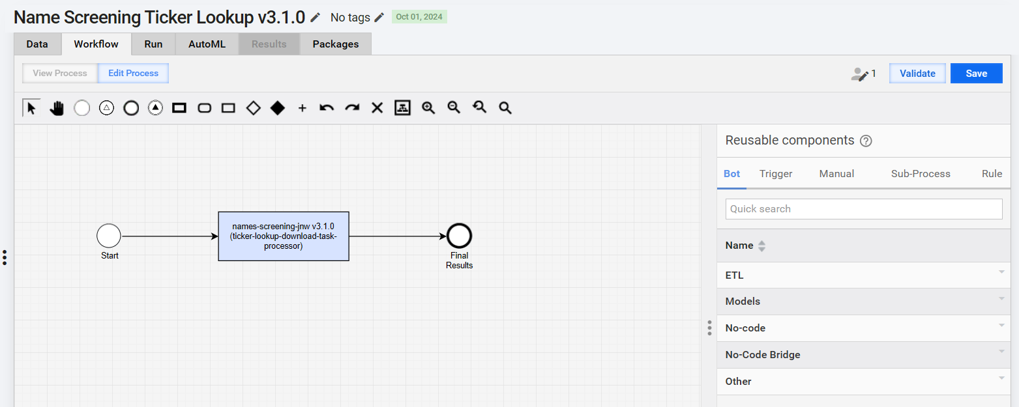Image resolution: width=1019 pixels, height=407 pixels.
Task: Open the Packages tab
Action: [x=336, y=44]
